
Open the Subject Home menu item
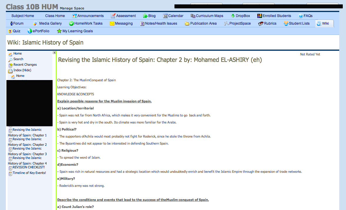23,16
